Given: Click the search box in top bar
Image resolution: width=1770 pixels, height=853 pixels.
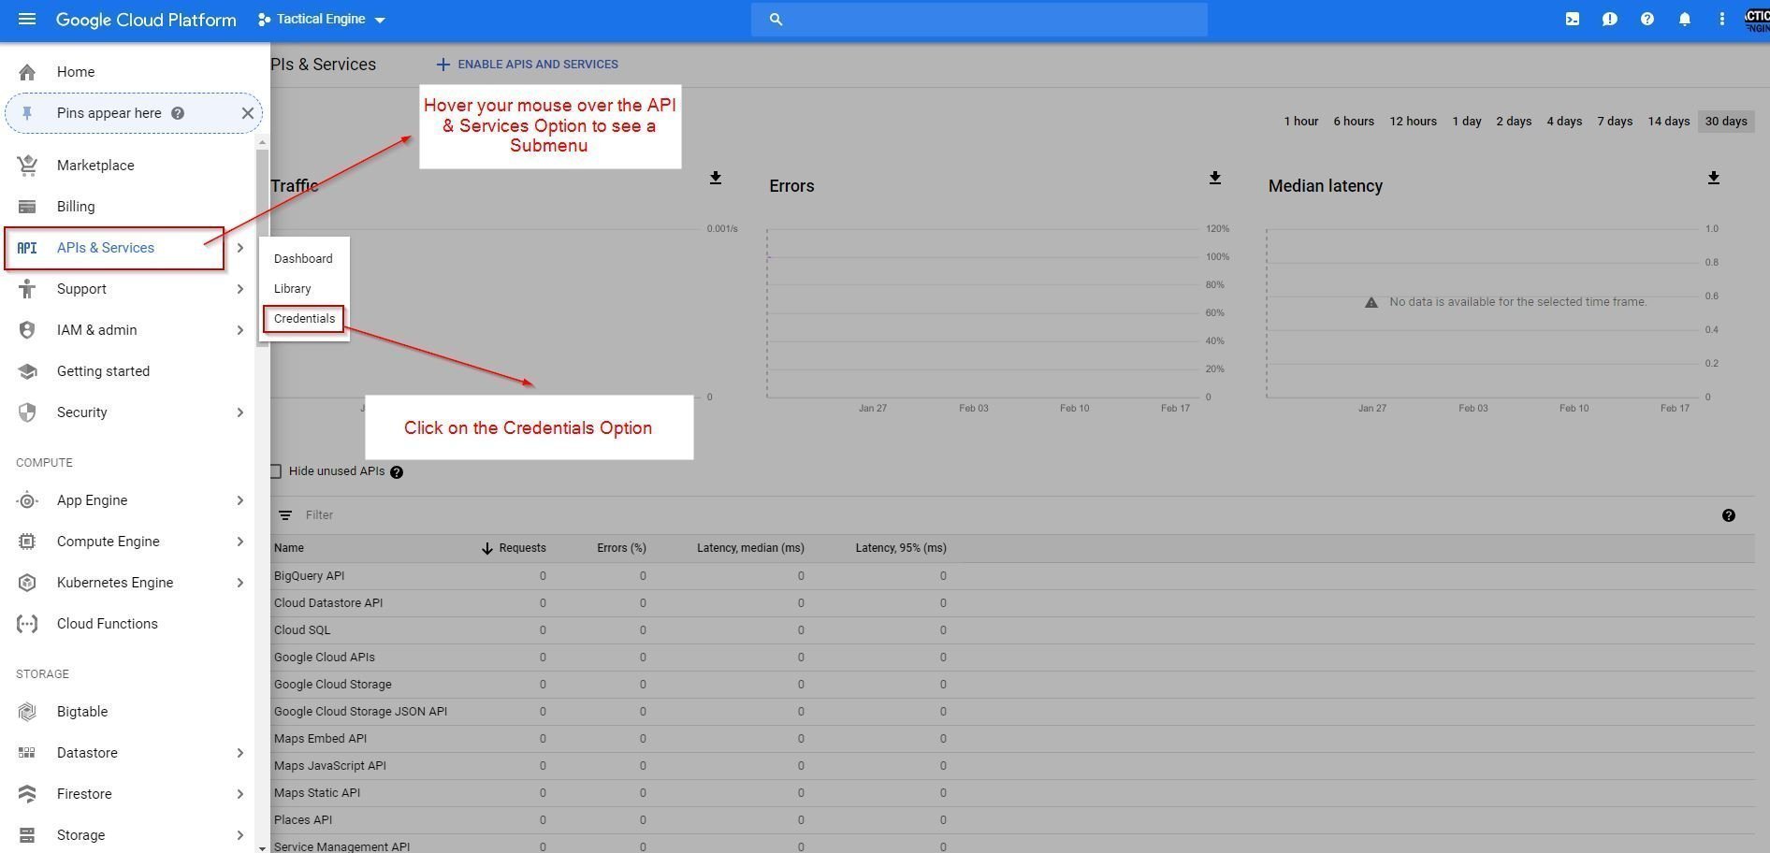Looking at the screenshot, I should (979, 19).
